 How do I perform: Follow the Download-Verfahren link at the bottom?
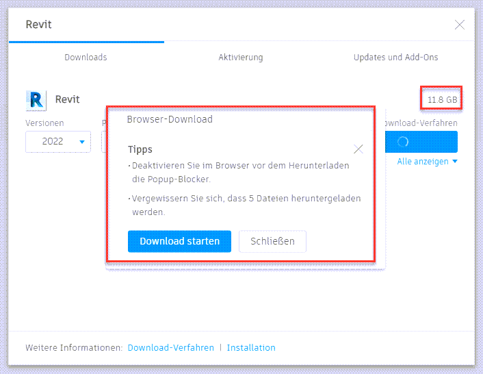click(x=170, y=348)
